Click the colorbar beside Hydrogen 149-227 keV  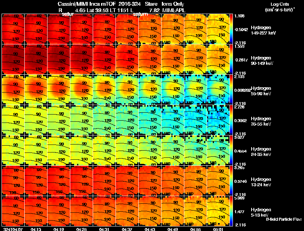[231, 29]
